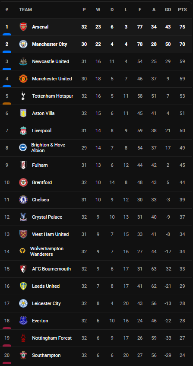Click the orange marker under position 5
This screenshot has height=366, width=193.
coord(7,103)
